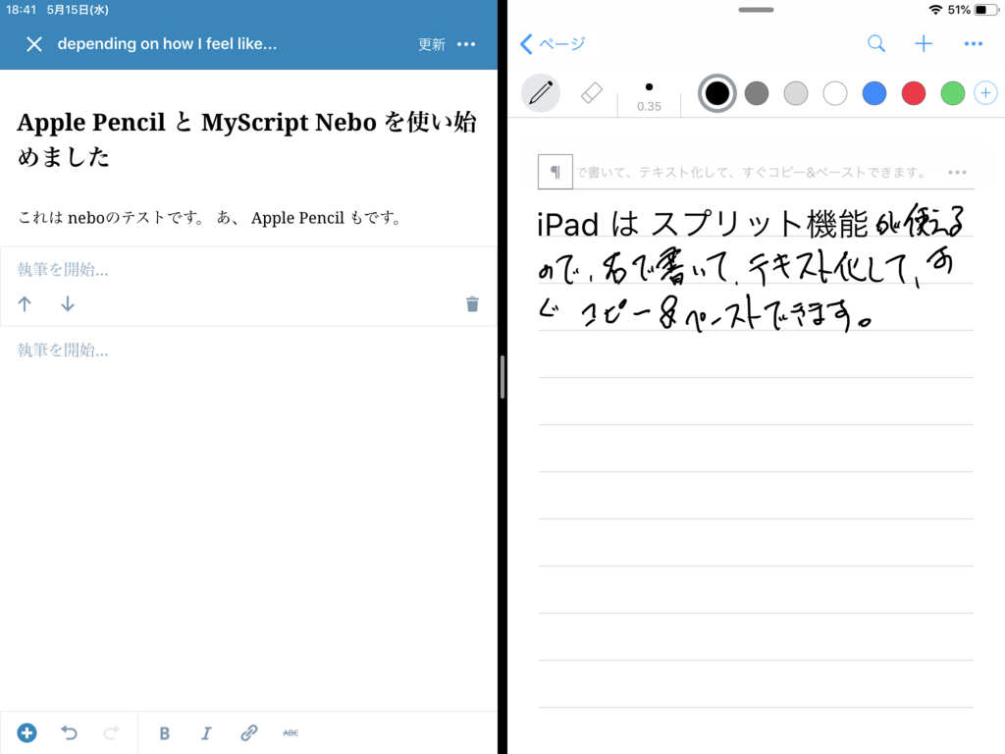Move the block up
The image size is (1005, 754).
pyautogui.click(x=25, y=304)
